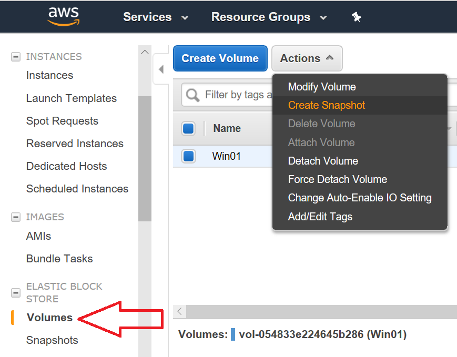Close the Actions dropdown menu
457x357 pixels.
[x=307, y=58]
